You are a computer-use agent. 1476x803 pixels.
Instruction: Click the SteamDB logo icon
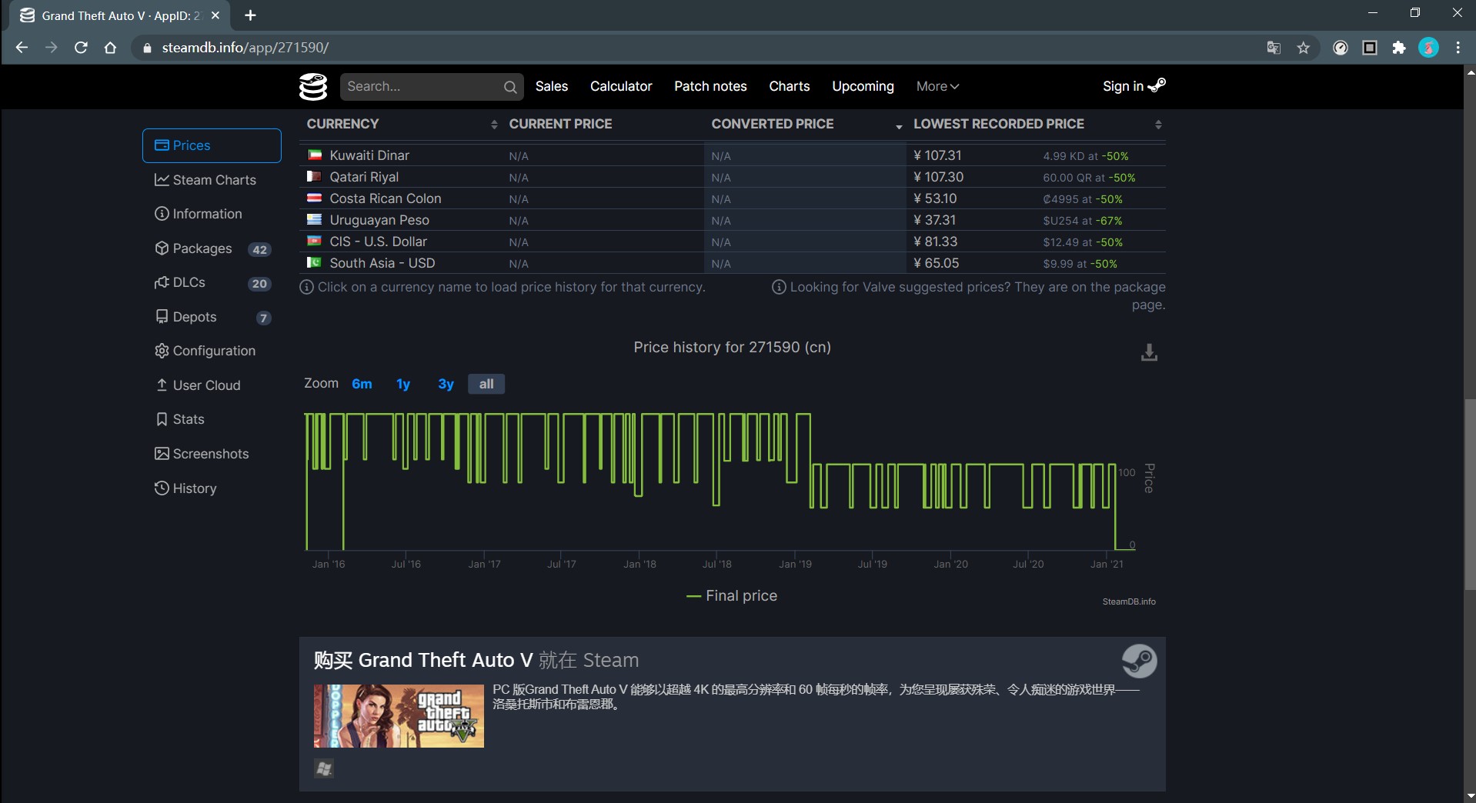pos(313,86)
